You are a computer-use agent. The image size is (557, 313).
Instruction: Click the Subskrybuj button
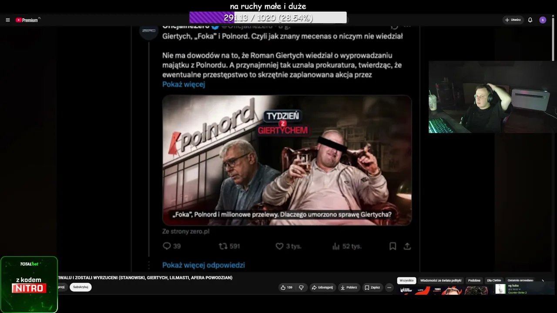click(81, 287)
